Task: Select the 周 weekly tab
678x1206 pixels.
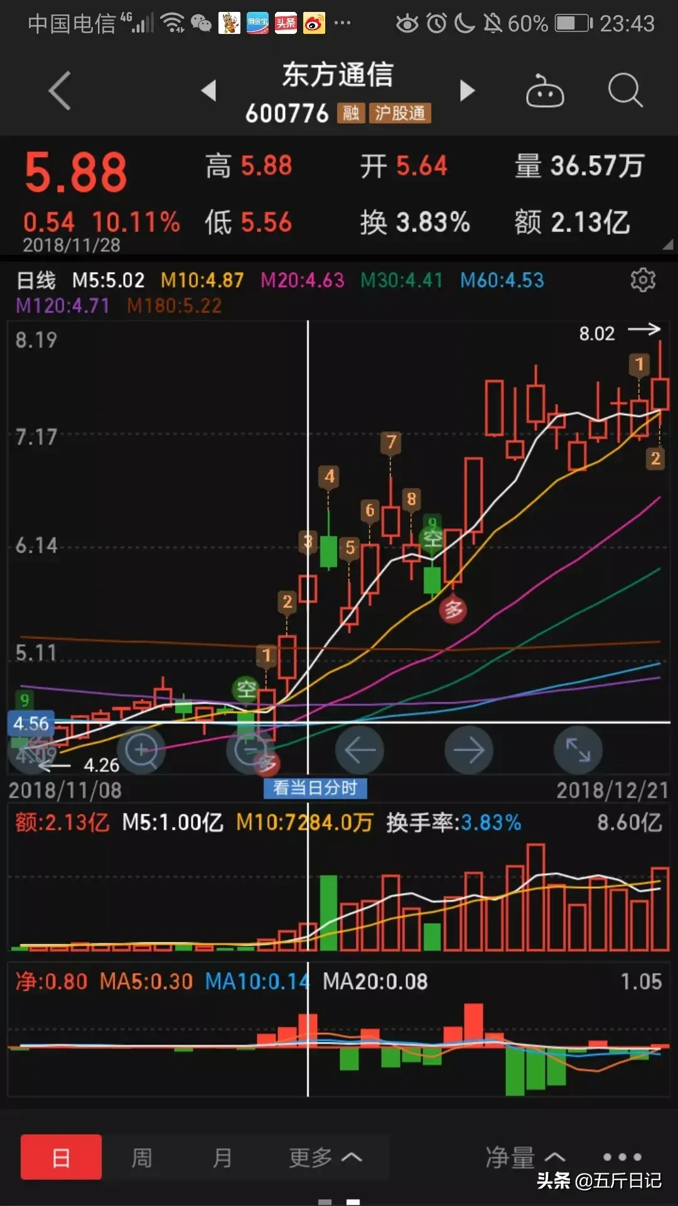Action: coord(142,1157)
